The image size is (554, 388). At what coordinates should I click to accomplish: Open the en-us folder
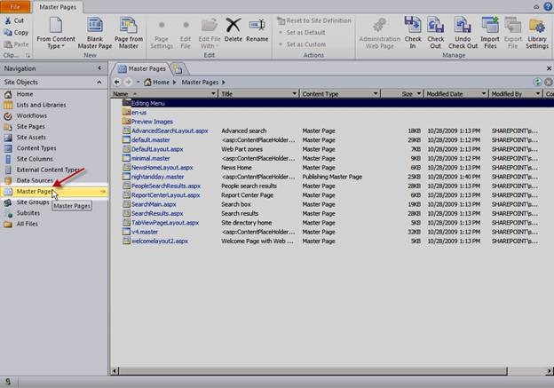138,113
